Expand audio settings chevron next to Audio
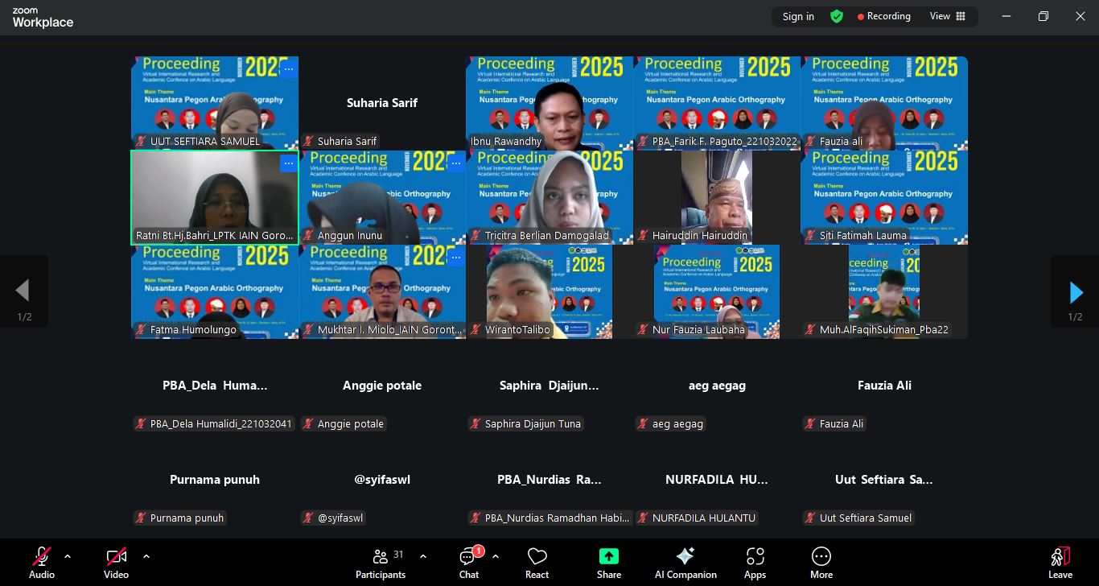The height and width of the screenshot is (586, 1099). pyautogui.click(x=68, y=556)
